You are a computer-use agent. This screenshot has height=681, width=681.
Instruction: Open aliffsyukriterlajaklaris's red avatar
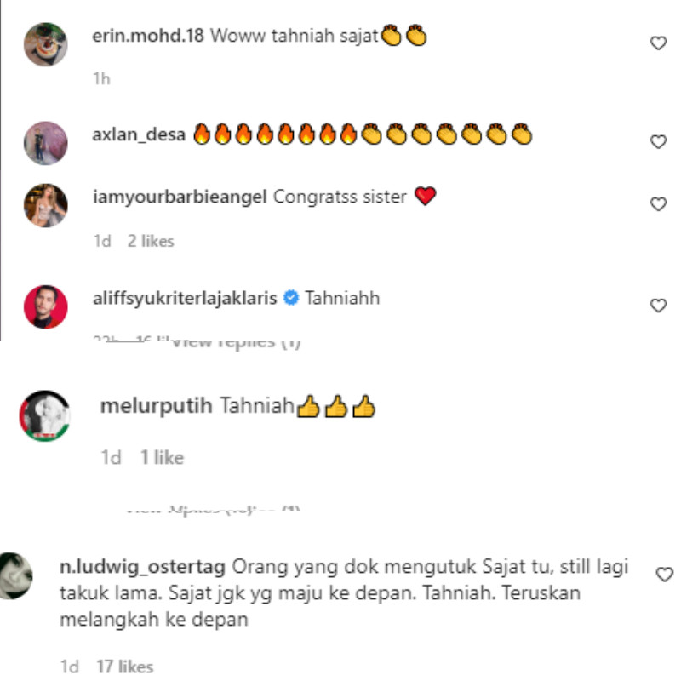pyautogui.click(x=46, y=306)
